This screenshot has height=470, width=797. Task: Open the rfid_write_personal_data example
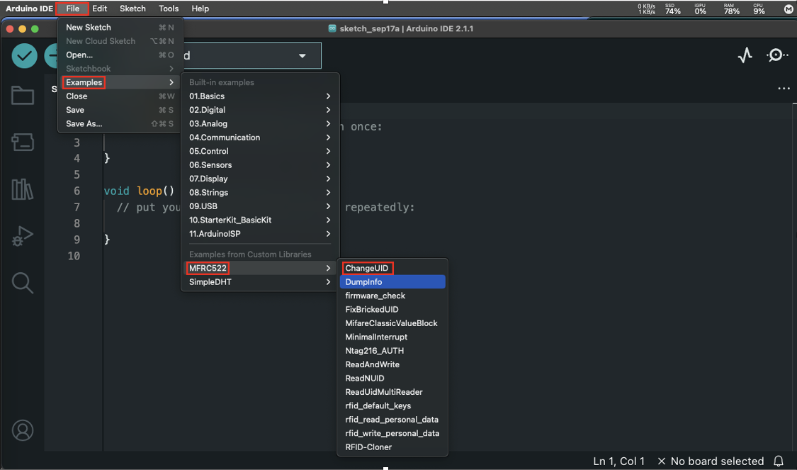392,433
